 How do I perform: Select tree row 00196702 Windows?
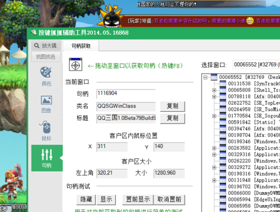click(x=254, y=187)
